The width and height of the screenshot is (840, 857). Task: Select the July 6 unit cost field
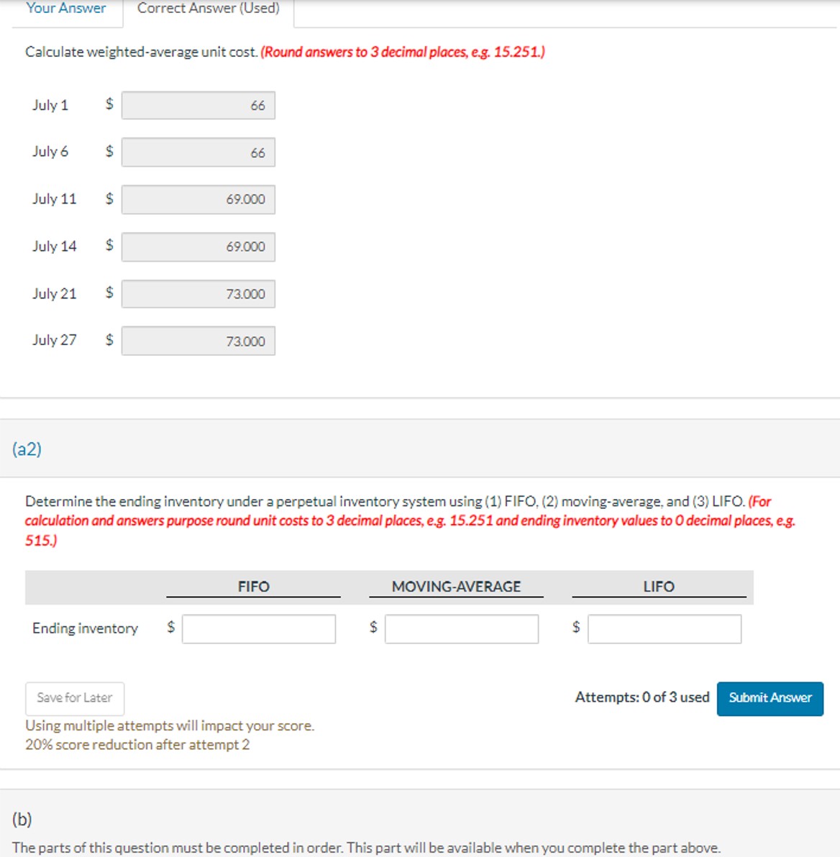[x=198, y=152]
